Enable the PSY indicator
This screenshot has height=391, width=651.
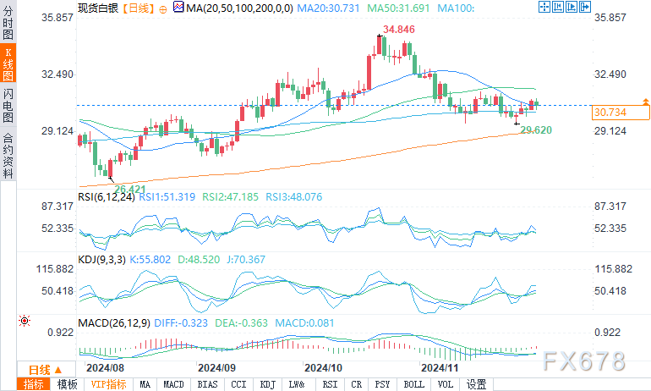383,384
